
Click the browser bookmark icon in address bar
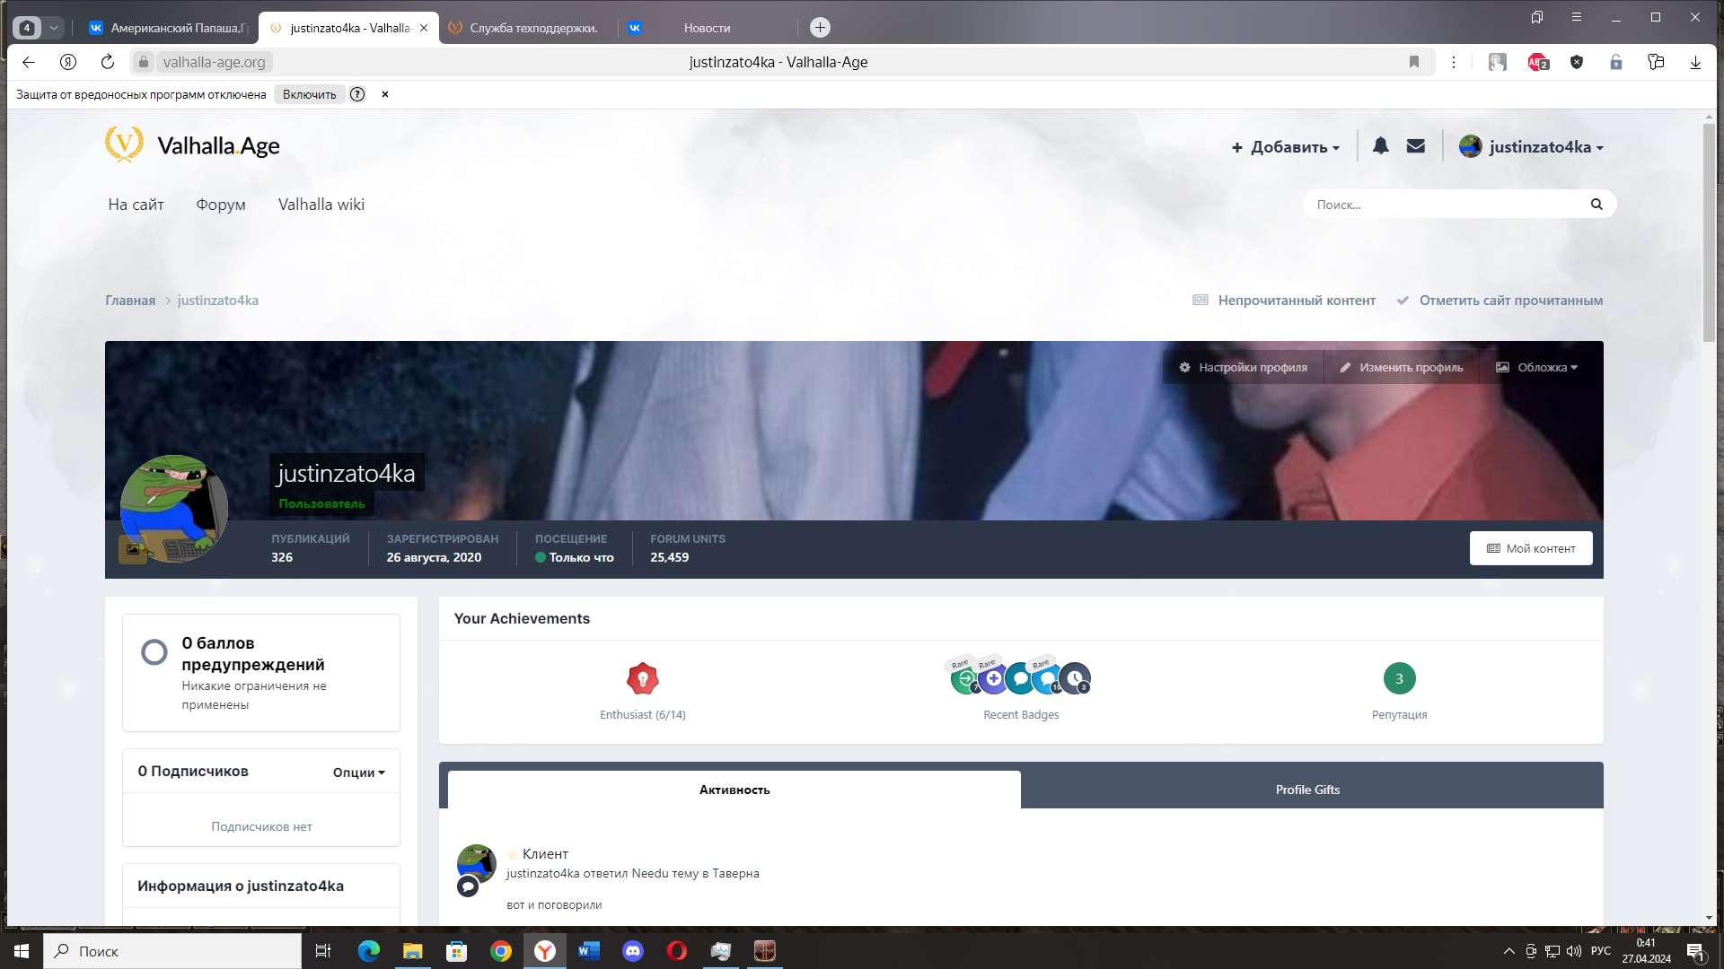[1413, 62]
